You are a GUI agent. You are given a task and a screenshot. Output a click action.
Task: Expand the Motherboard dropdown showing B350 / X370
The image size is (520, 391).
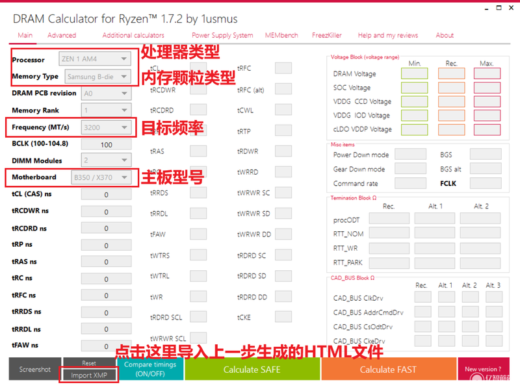pyautogui.click(x=101, y=177)
